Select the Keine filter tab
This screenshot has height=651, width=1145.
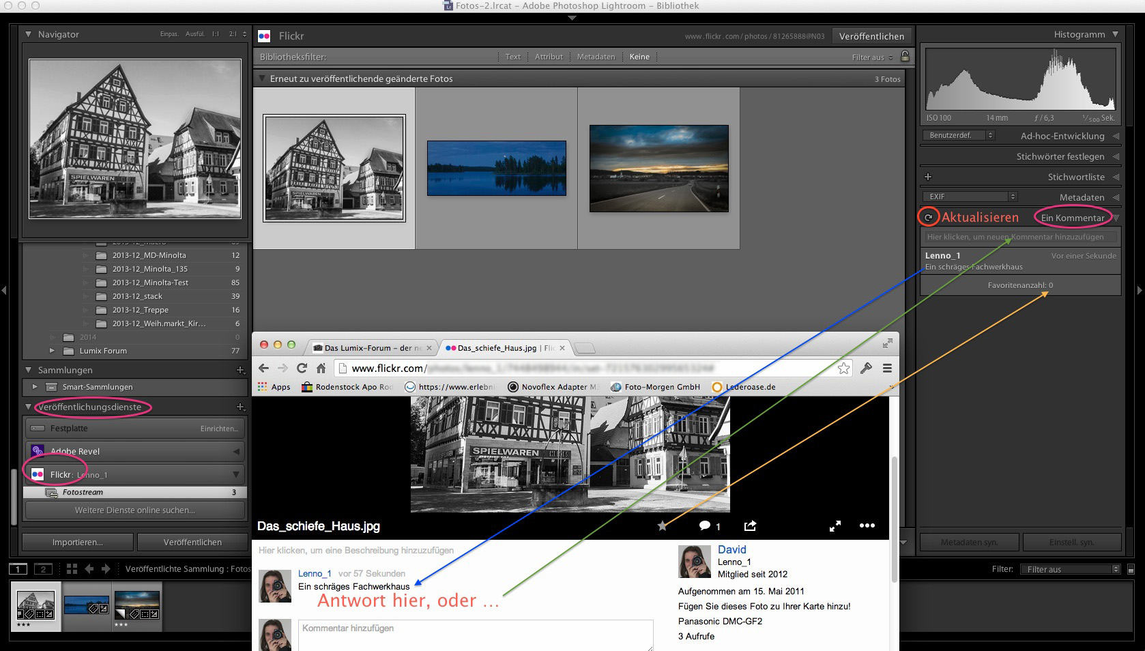point(639,57)
